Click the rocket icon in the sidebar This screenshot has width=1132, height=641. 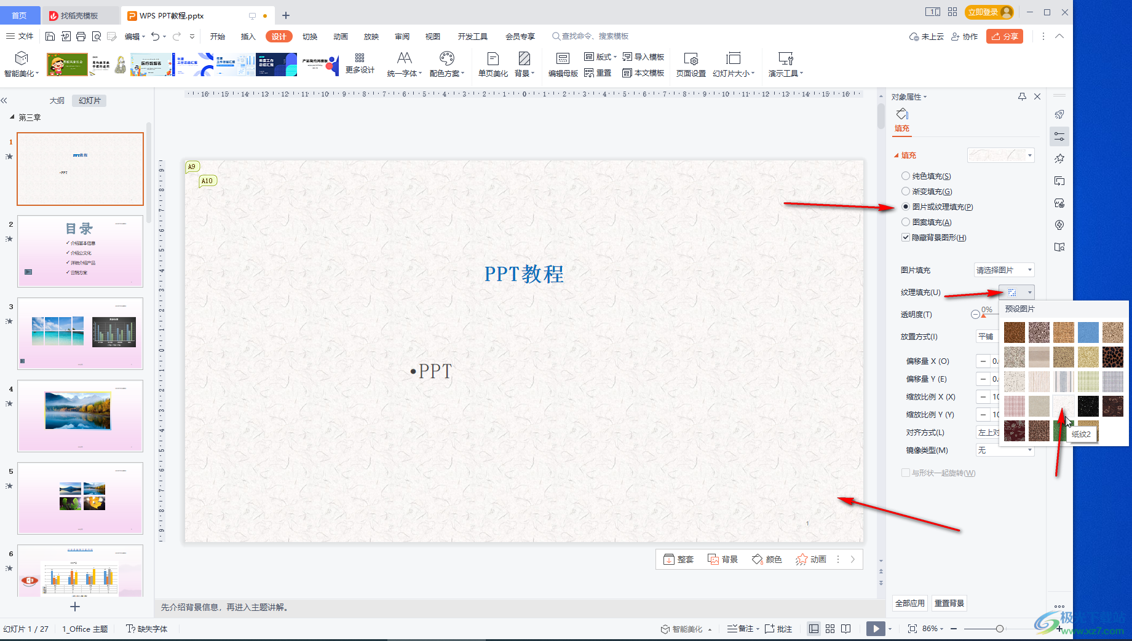click(1059, 114)
